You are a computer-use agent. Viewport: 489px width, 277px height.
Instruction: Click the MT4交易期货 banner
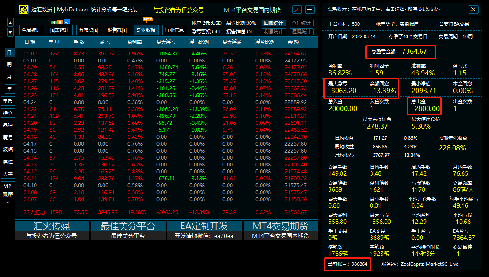[280, 230]
